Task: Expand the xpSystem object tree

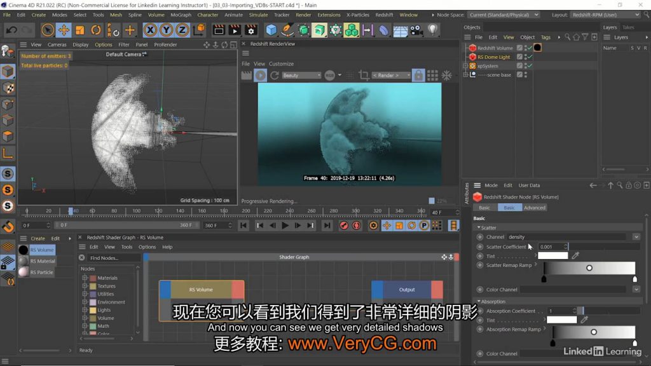Action: pyautogui.click(x=466, y=66)
